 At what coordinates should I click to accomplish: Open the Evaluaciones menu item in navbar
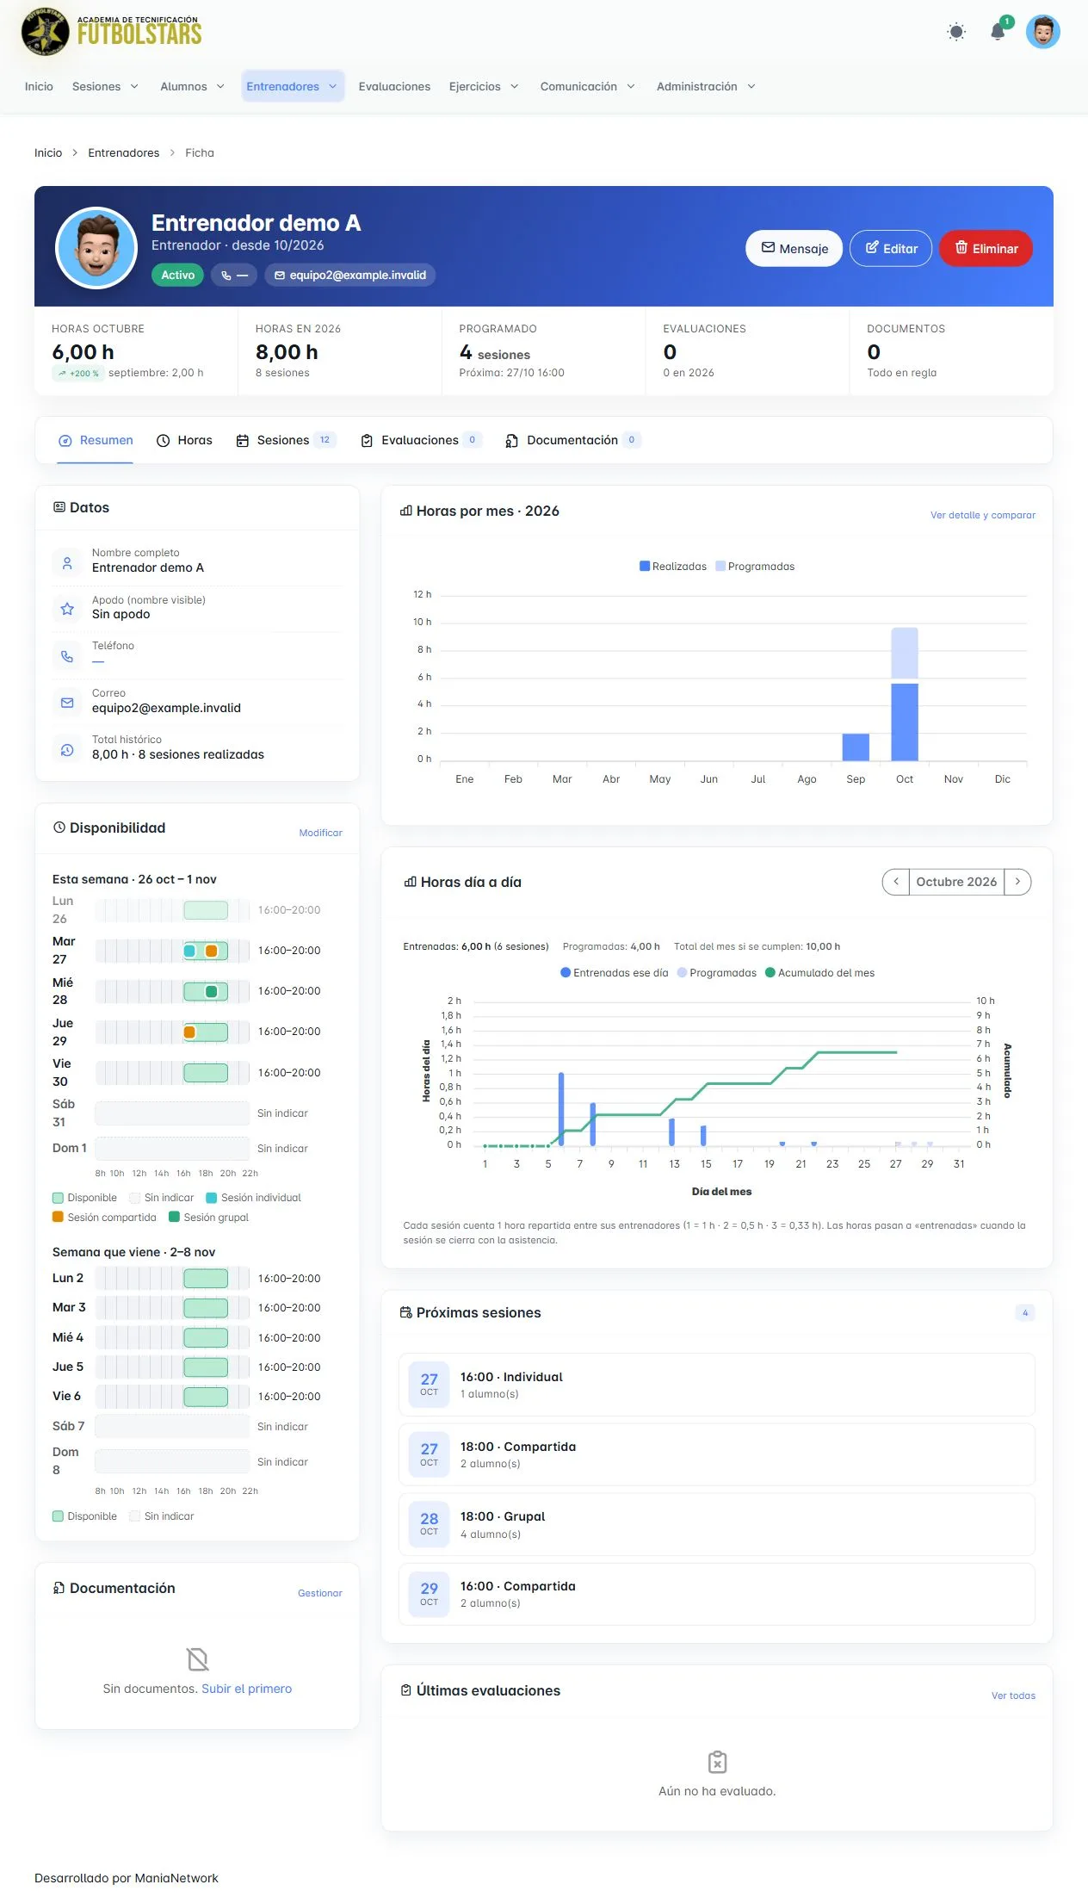click(x=394, y=87)
